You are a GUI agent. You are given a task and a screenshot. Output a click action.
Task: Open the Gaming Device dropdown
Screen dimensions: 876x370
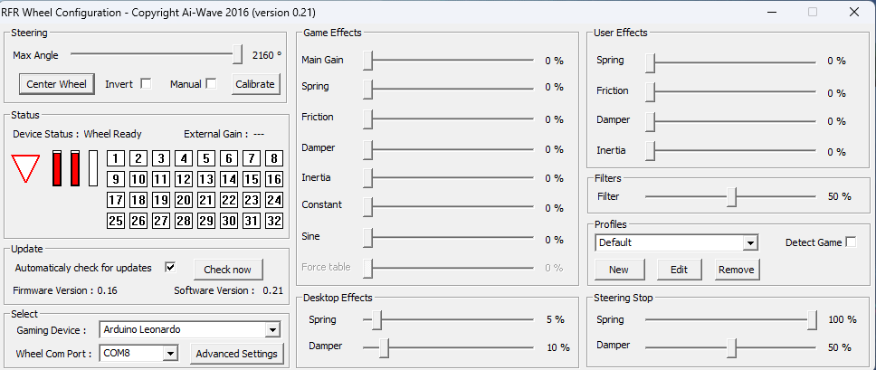(x=272, y=330)
